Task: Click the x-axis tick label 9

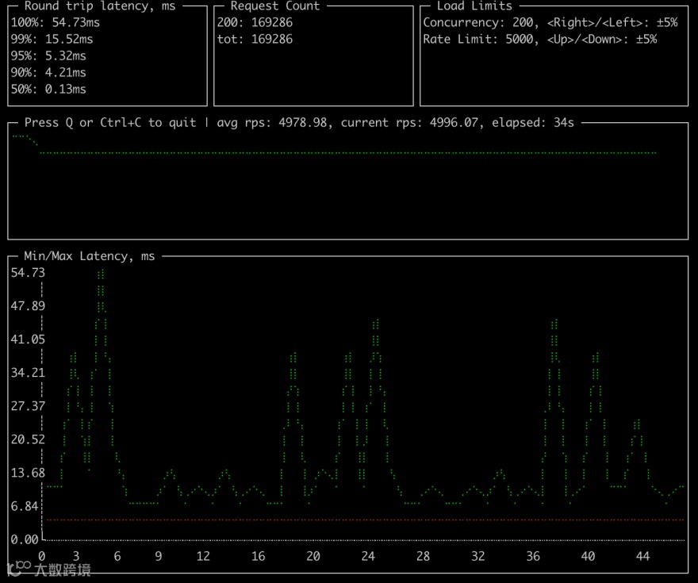Action: click(x=159, y=556)
